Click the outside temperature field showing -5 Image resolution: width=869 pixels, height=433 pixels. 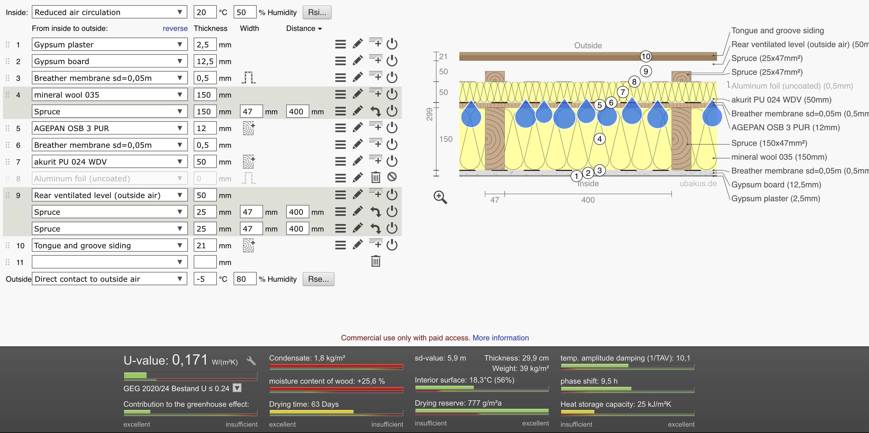click(x=204, y=279)
